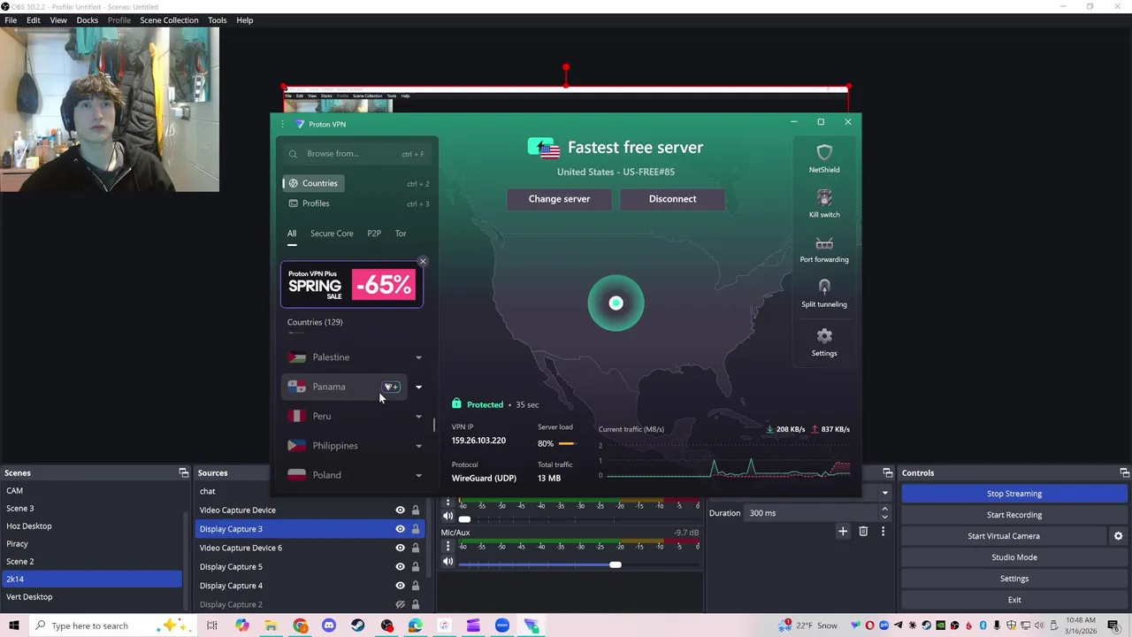Open transition properties three-dot menu
Screen dimensions: 1132x637
(x=883, y=531)
